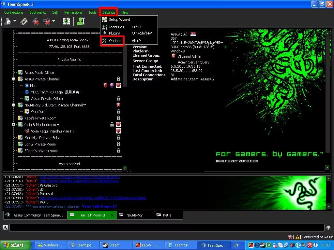
Task: Toggle mute speakers in toolbar
Action: point(47,21)
